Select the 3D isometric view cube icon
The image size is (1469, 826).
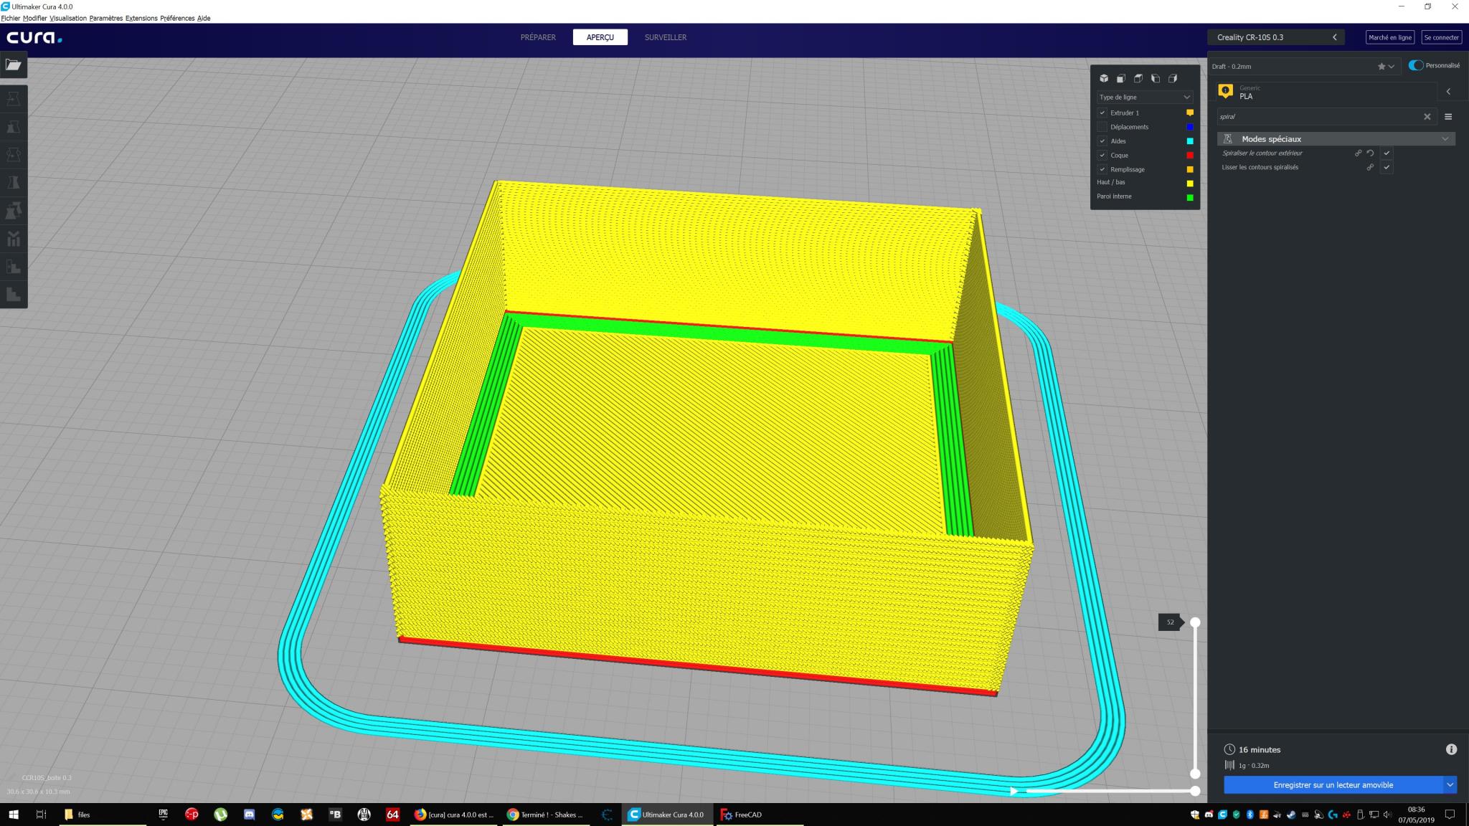pyautogui.click(x=1104, y=78)
